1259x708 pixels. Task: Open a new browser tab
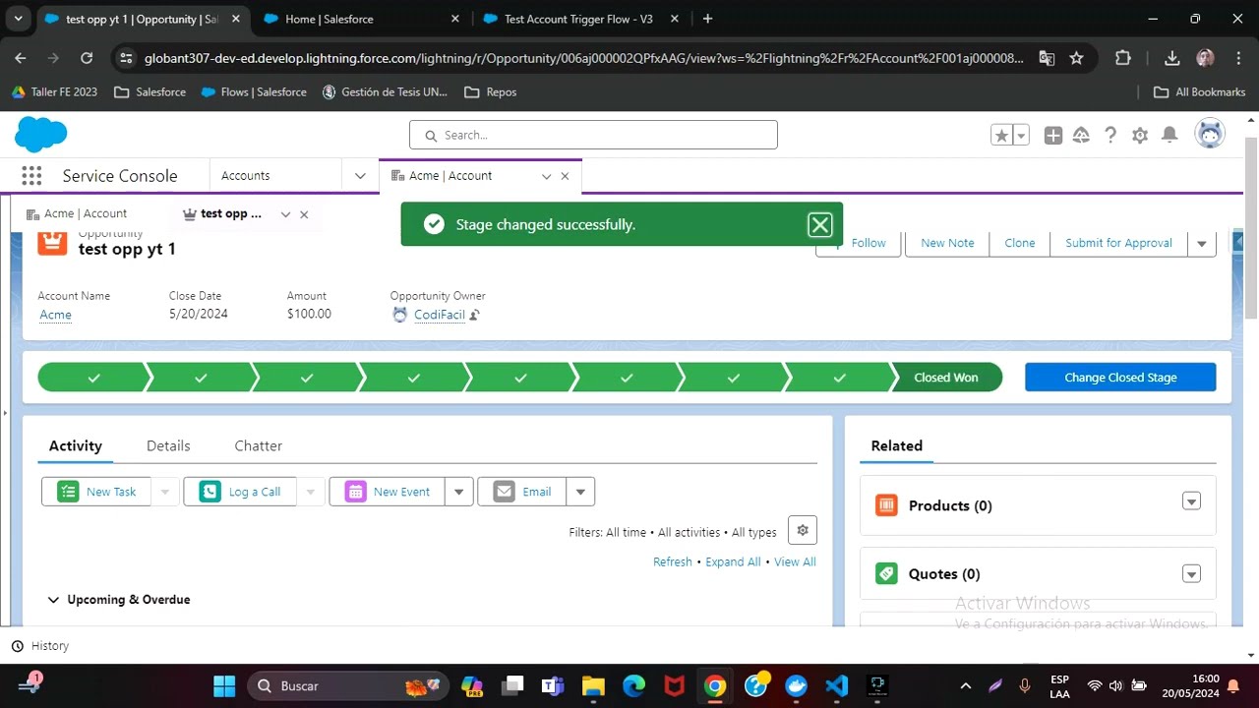point(707,19)
